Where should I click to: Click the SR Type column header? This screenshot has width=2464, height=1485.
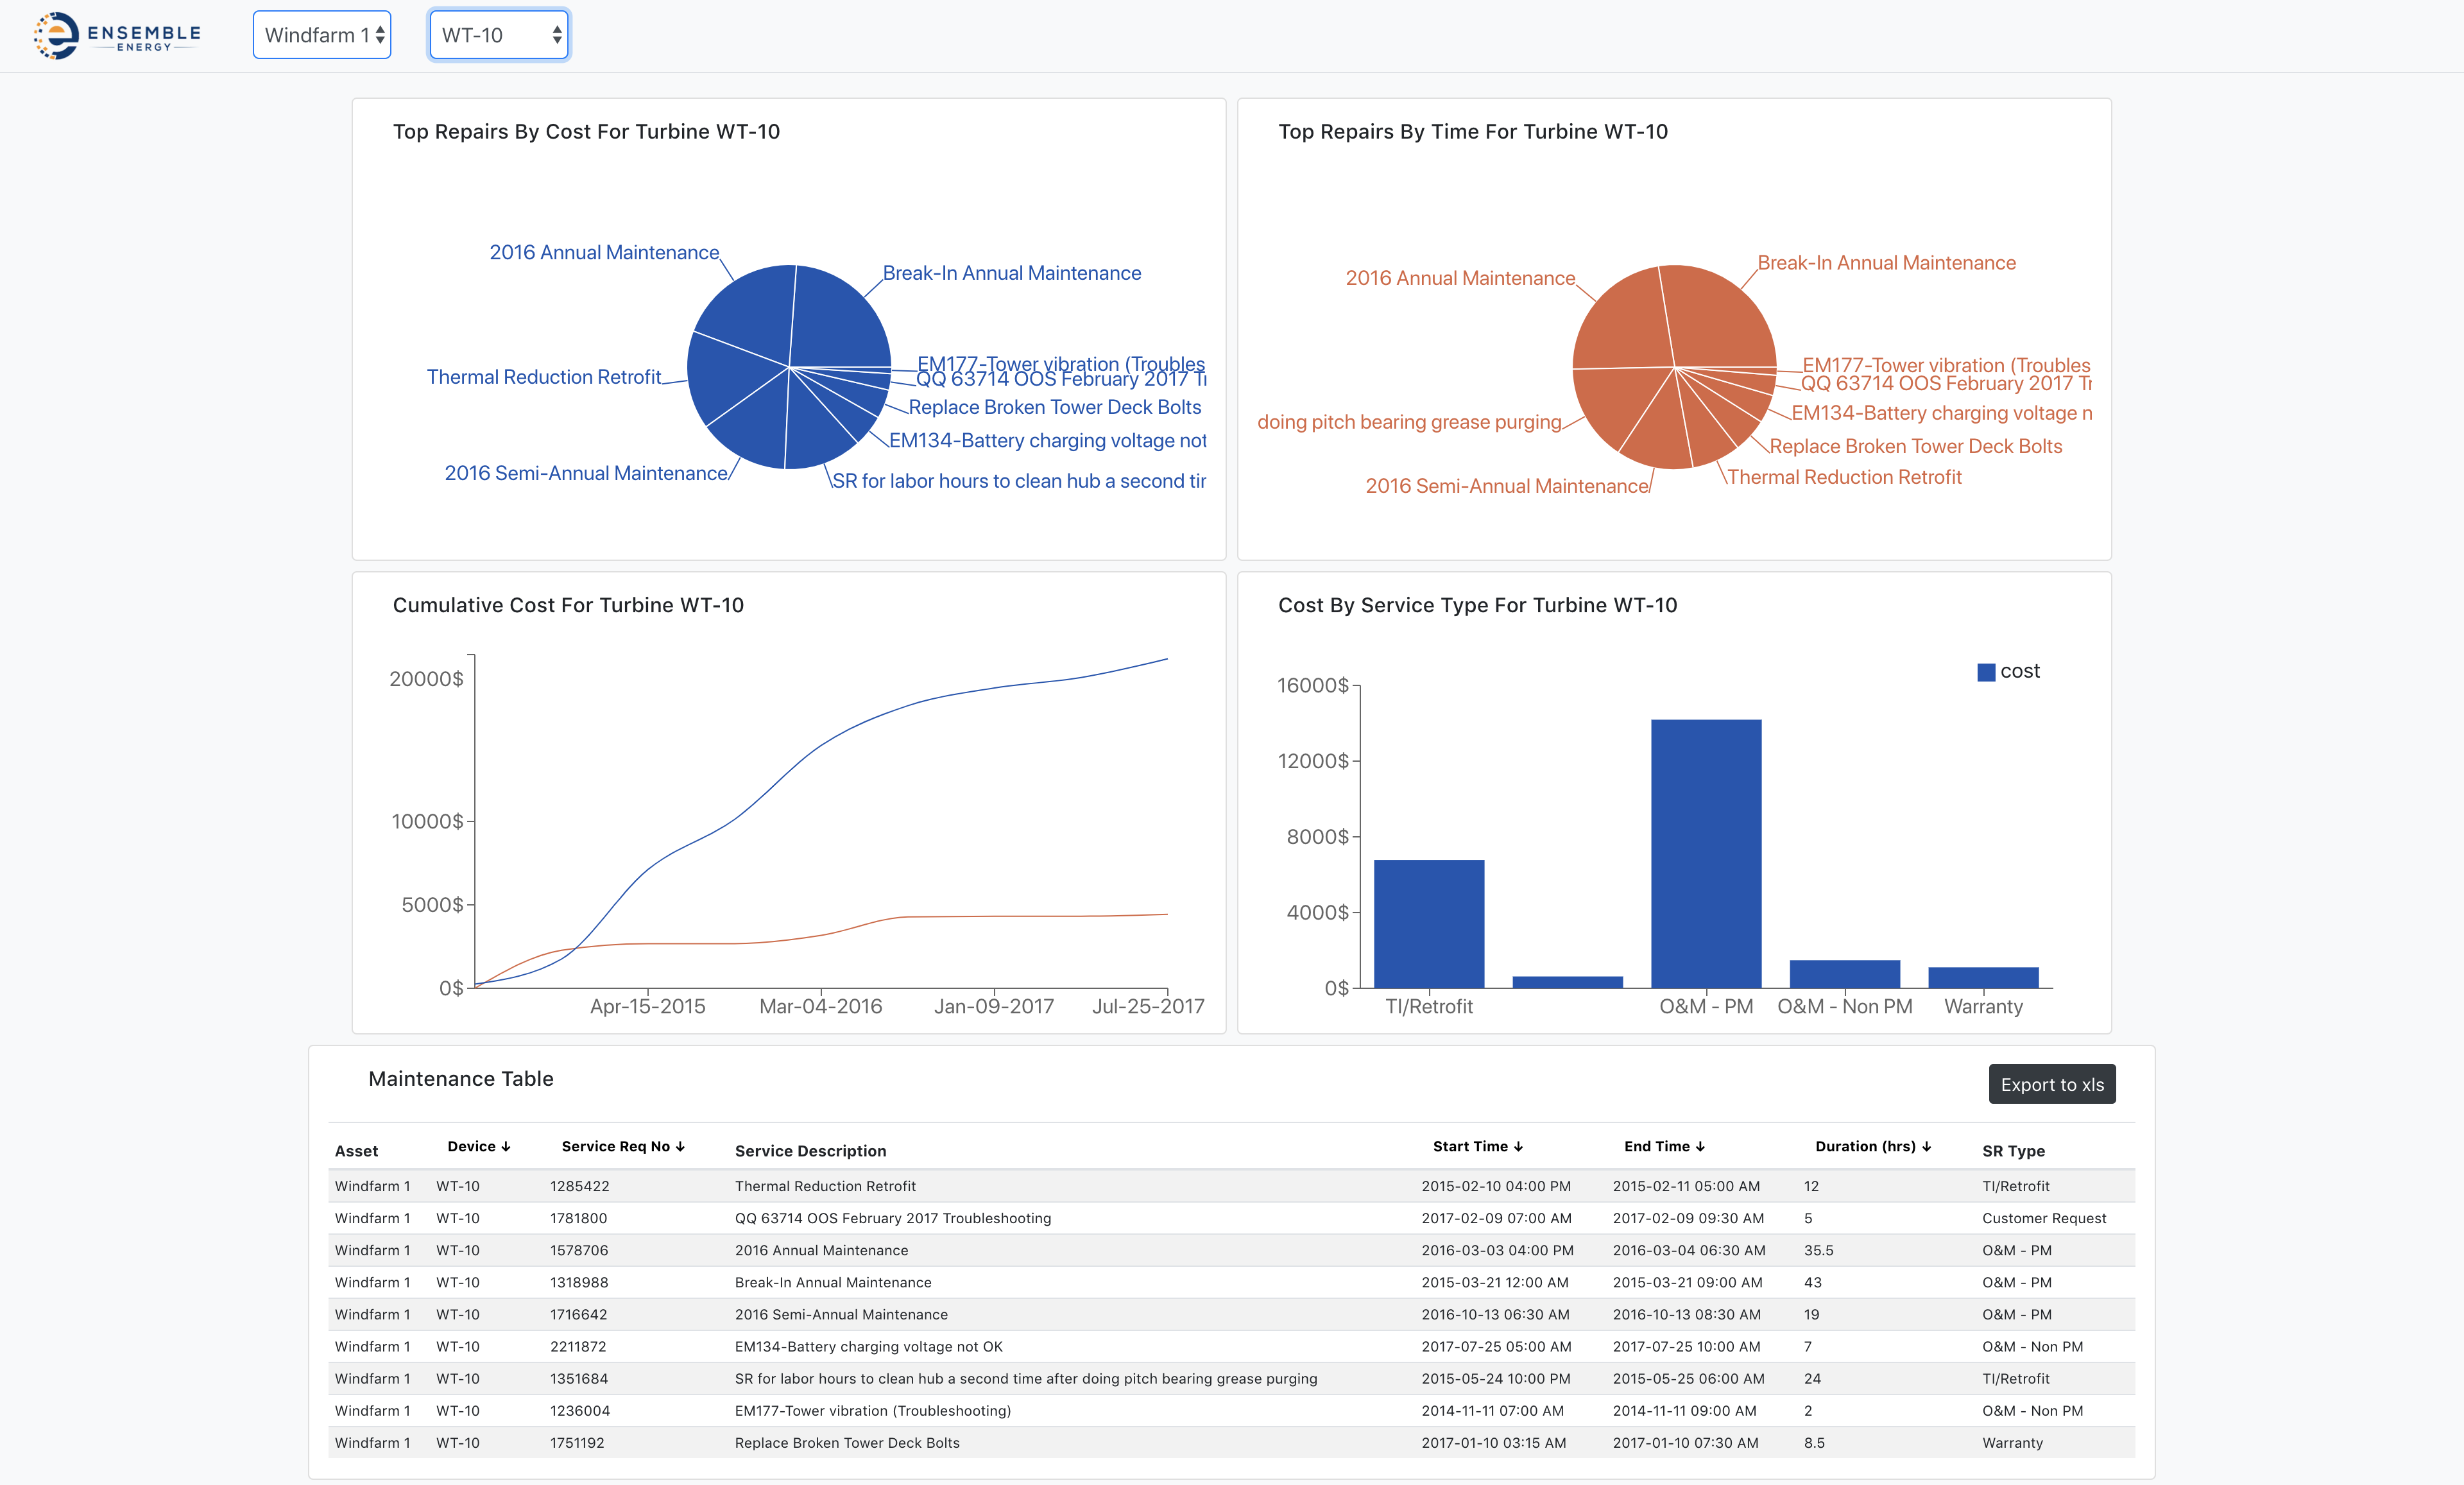tap(2013, 1151)
